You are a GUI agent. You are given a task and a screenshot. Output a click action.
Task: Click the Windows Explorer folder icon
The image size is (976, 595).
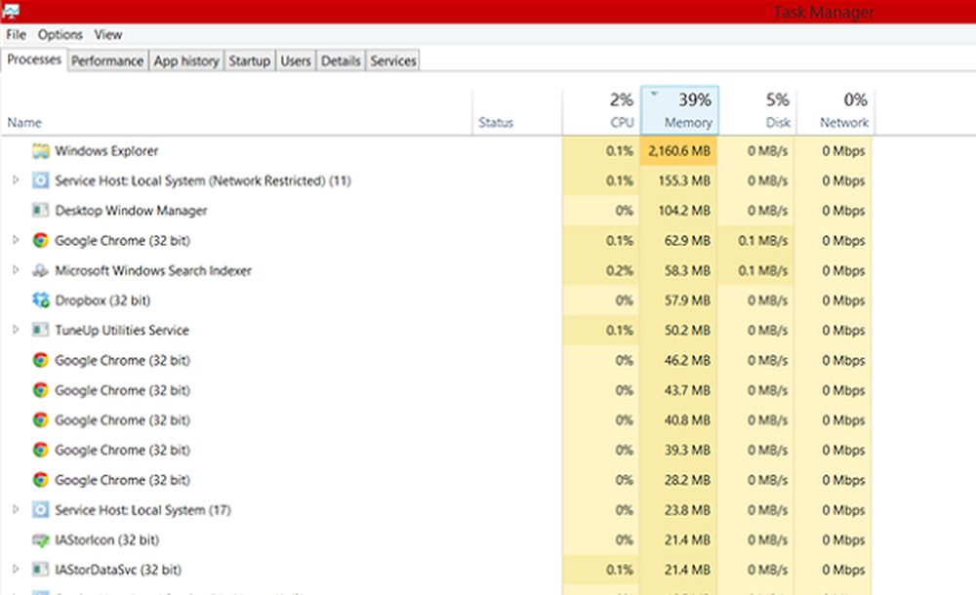pos(40,151)
